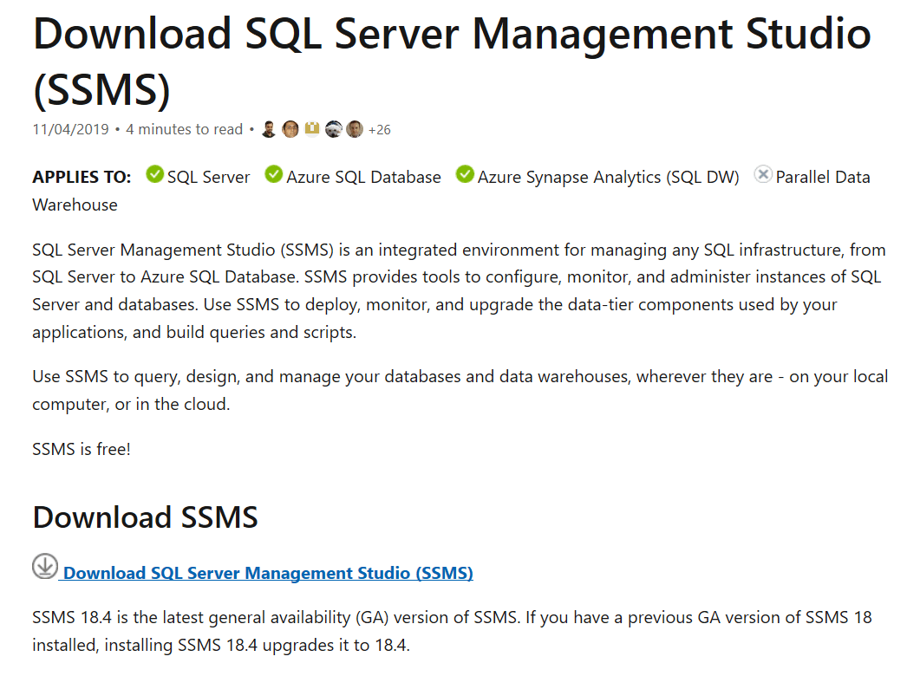920x676 pixels.
Task: Open the Download SQL Server Management Studio (SSMS) link
Action: (268, 573)
